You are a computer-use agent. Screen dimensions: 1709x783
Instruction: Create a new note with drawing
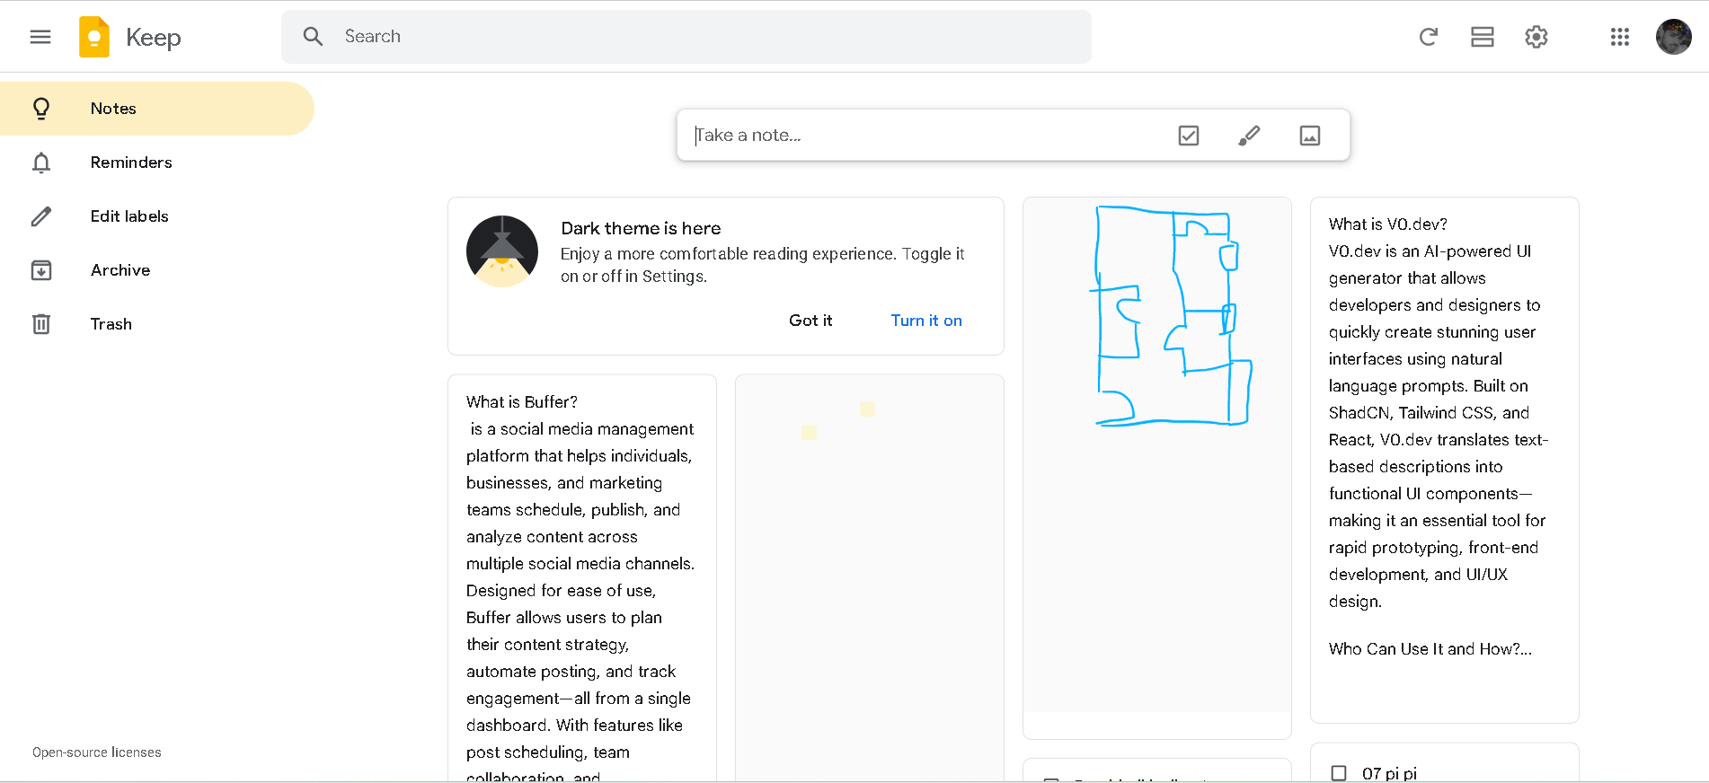pyautogui.click(x=1249, y=136)
